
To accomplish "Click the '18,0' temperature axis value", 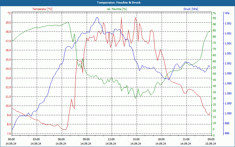I will [x=9, y=32].
